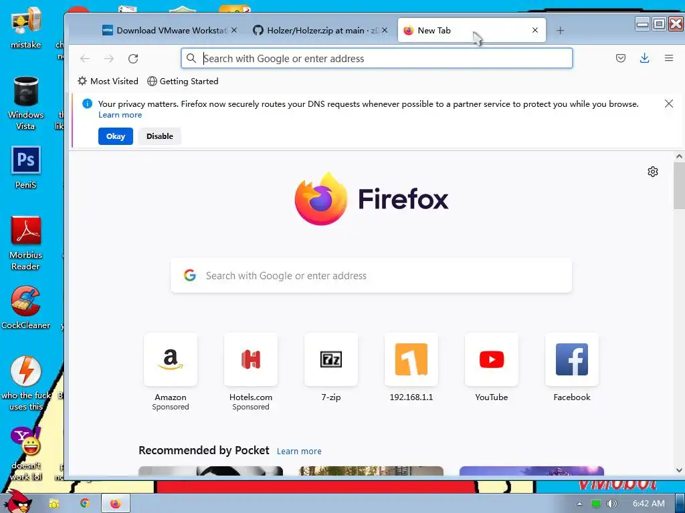This screenshot has height=513, width=685.
Task: Select the Morbius Reader desktop icon
Action: pyautogui.click(x=26, y=243)
